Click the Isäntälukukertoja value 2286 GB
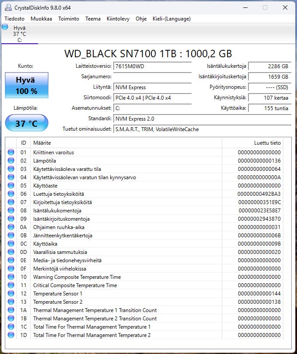297x354 pixels. tap(269, 66)
